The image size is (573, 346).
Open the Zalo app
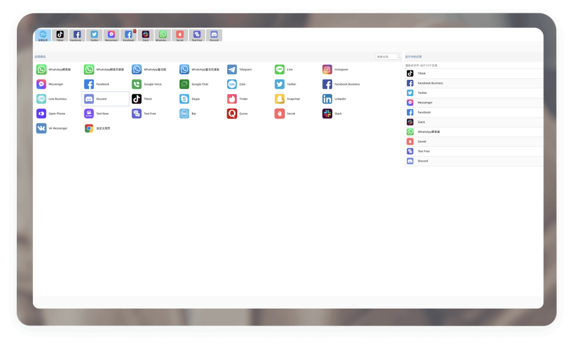pyautogui.click(x=232, y=84)
